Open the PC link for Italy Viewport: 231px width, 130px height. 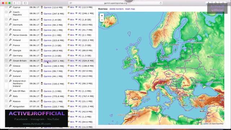(80, 96)
